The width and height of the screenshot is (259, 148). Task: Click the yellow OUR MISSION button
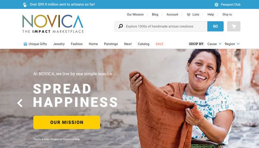[67, 122]
